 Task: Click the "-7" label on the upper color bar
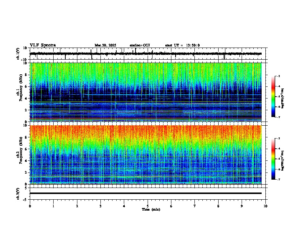[278, 117]
